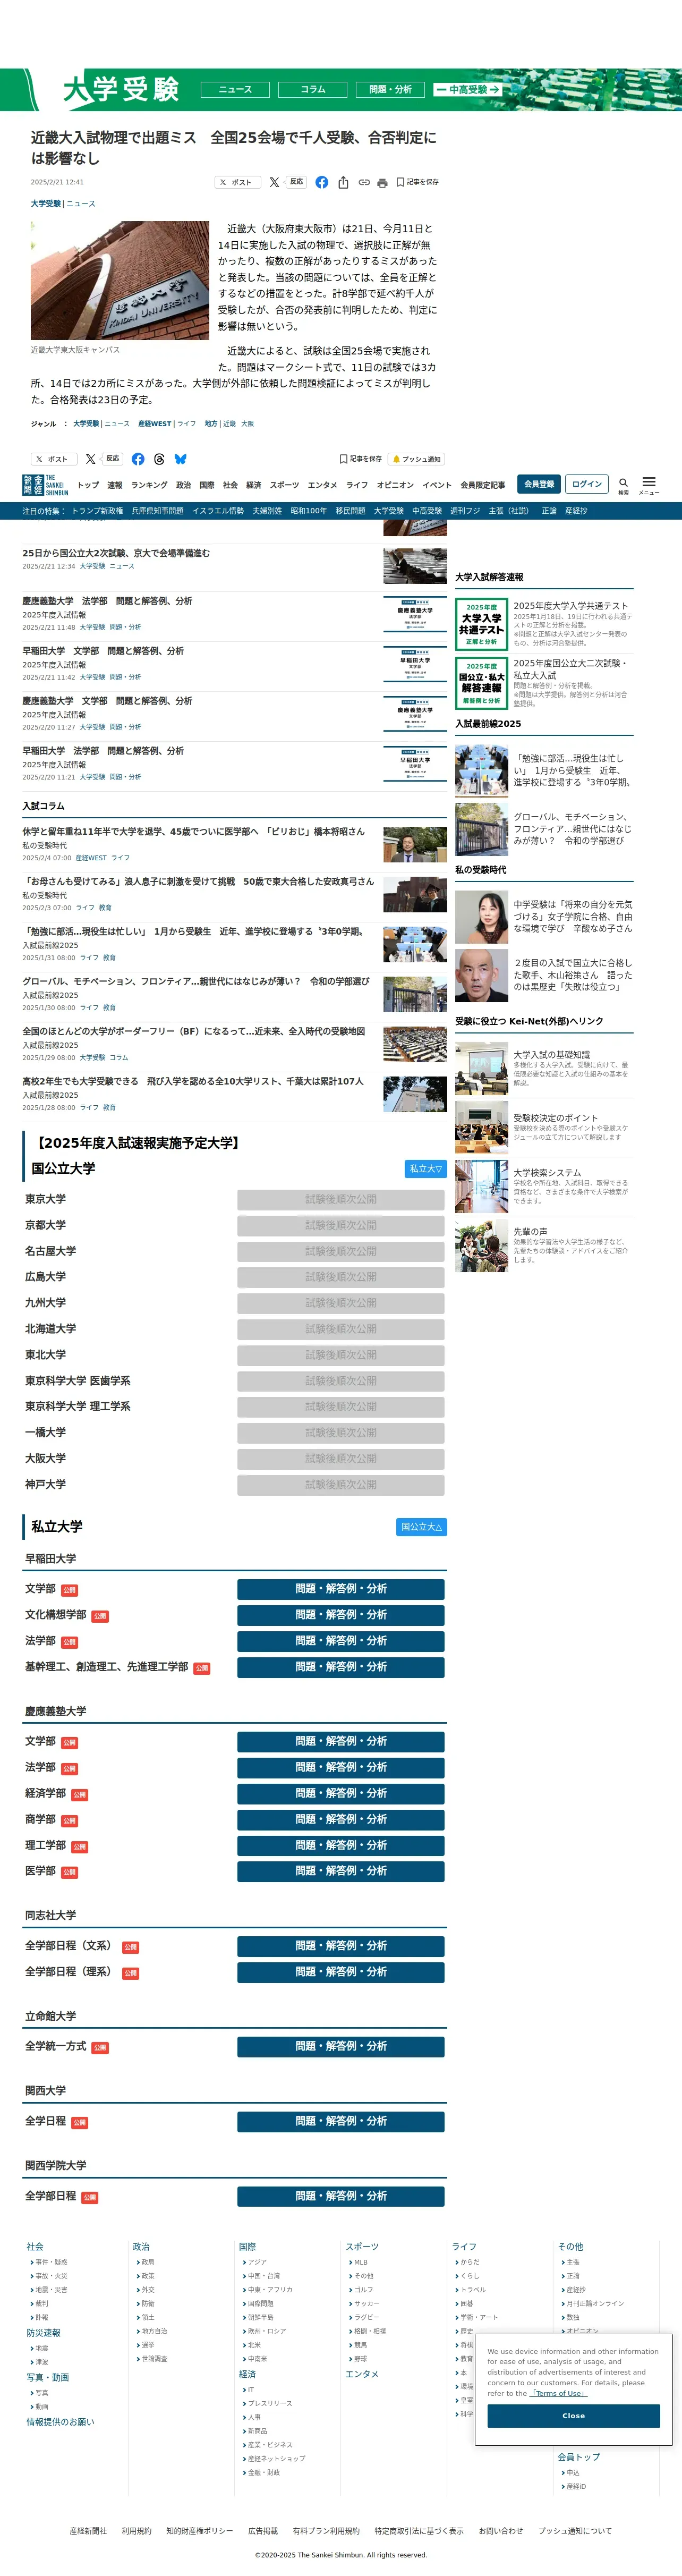Select 会員限定記事 in the navigation
The height and width of the screenshot is (2576, 682).
(x=483, y=485)
